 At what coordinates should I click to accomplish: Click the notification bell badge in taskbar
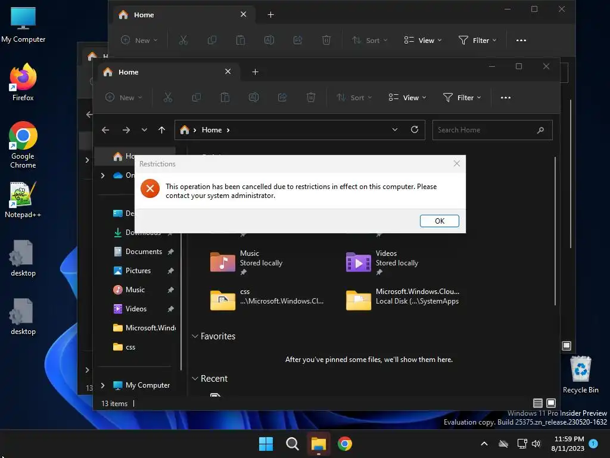coord(593,444)
